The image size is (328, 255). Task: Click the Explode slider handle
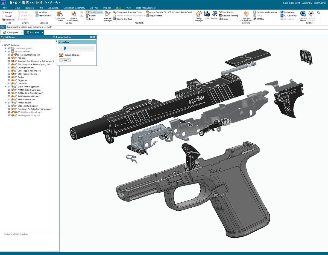(65, 48)
